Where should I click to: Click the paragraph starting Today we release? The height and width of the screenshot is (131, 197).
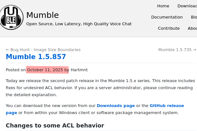(x=96, y=88)
